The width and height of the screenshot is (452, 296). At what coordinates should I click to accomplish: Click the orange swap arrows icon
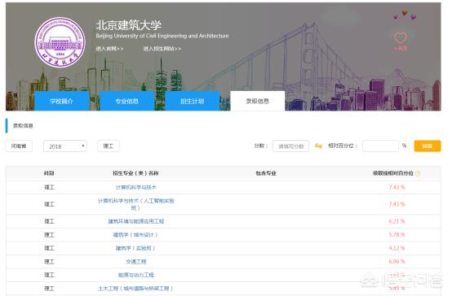(x=318, y=146)
